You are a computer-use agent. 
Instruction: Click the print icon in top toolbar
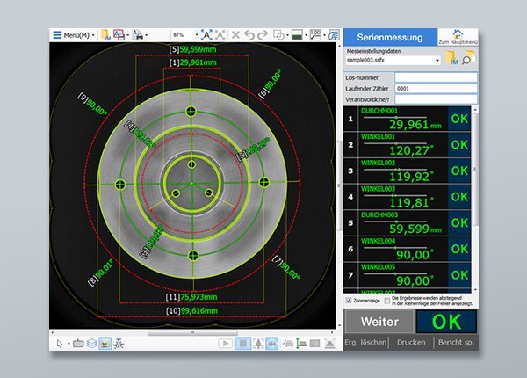click(x=137, y=35)
